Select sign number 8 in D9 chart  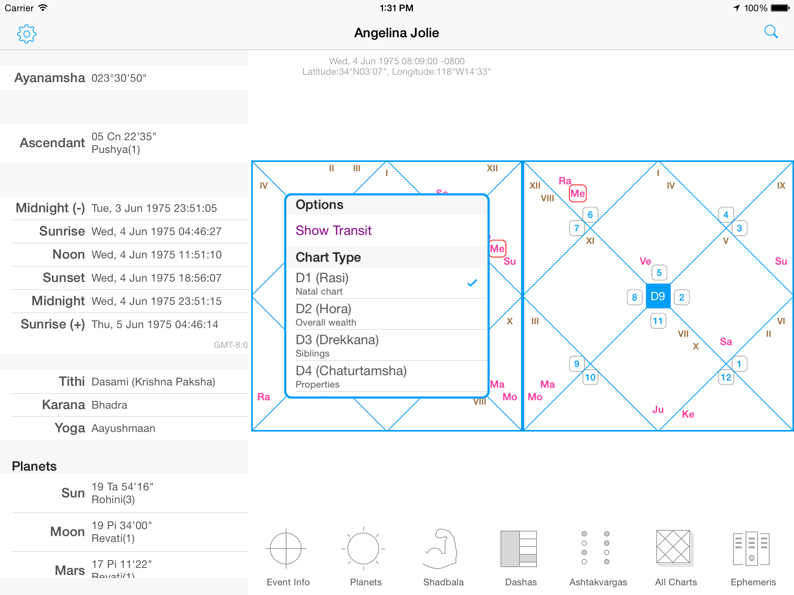[635, 297]
